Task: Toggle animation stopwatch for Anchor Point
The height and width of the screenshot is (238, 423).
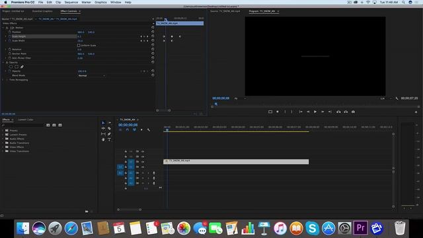Action: 10,54
